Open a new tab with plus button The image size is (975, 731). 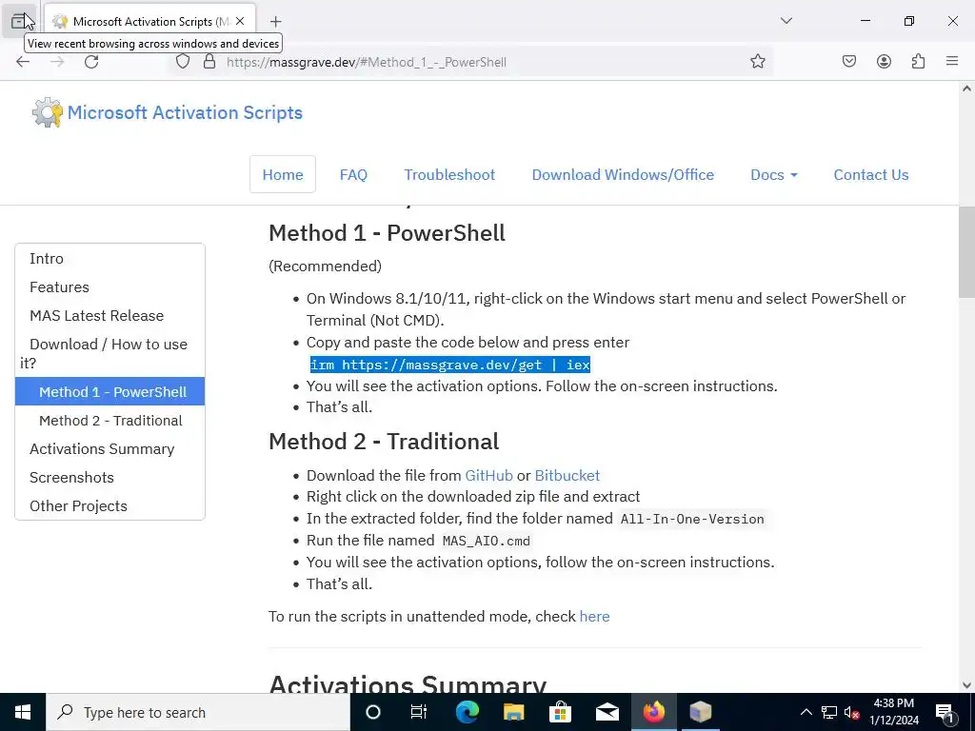(275, 21)
